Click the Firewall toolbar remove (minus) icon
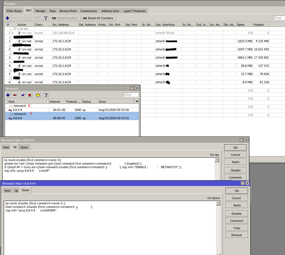285x255 pixels. 15,18
